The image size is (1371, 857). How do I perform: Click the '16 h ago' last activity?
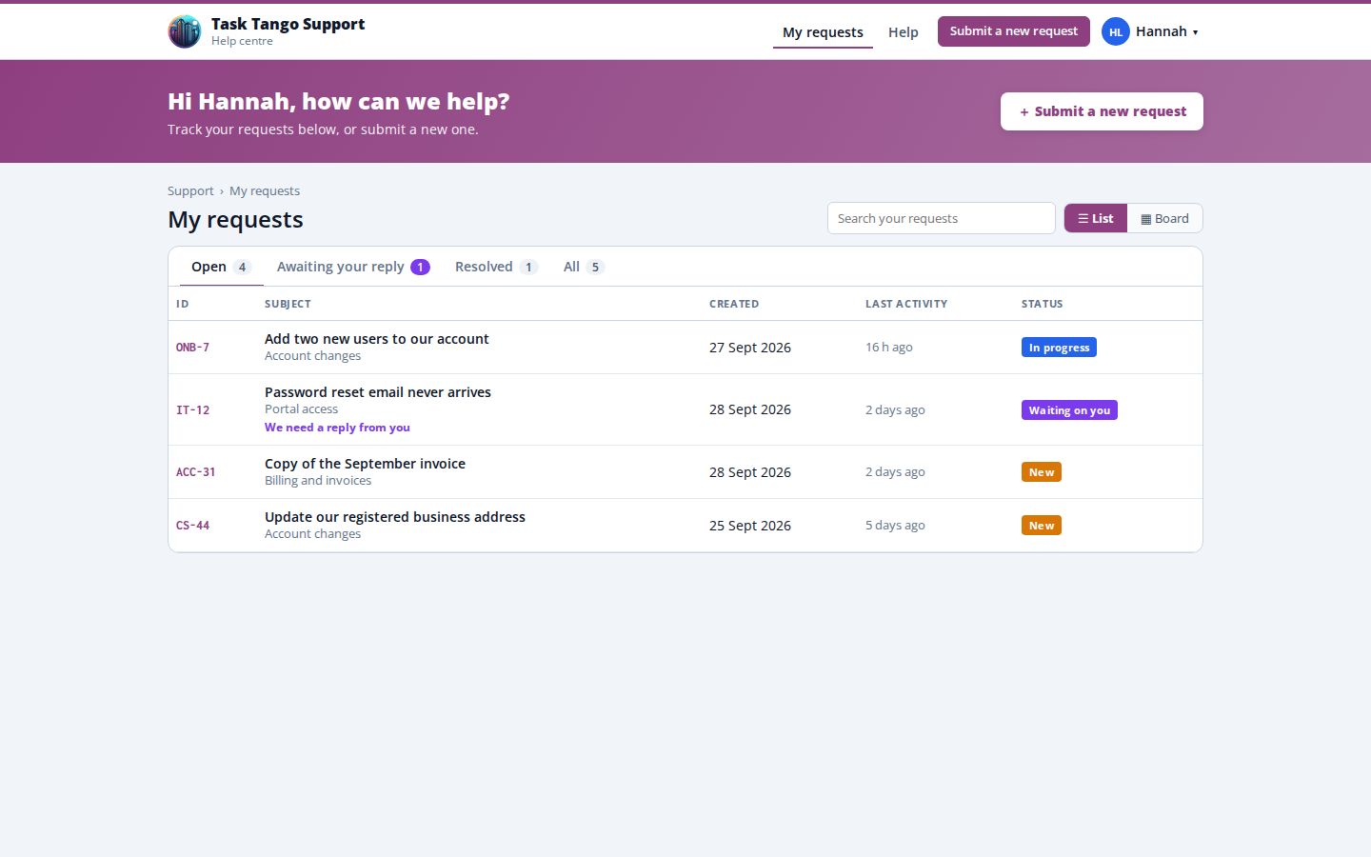pos(888,348)
